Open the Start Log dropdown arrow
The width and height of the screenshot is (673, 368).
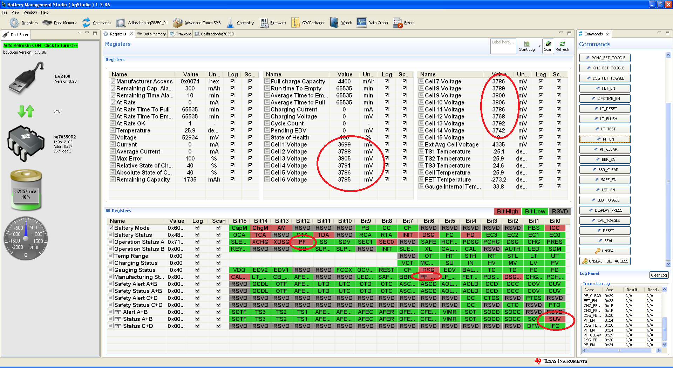point(539,46)
